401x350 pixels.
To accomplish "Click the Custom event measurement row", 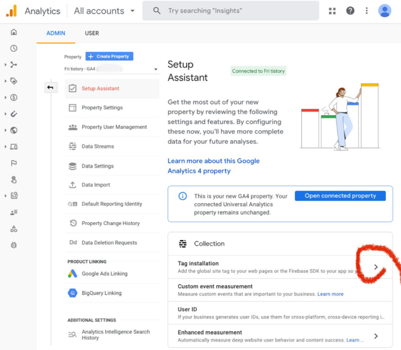I will [280, 290].
